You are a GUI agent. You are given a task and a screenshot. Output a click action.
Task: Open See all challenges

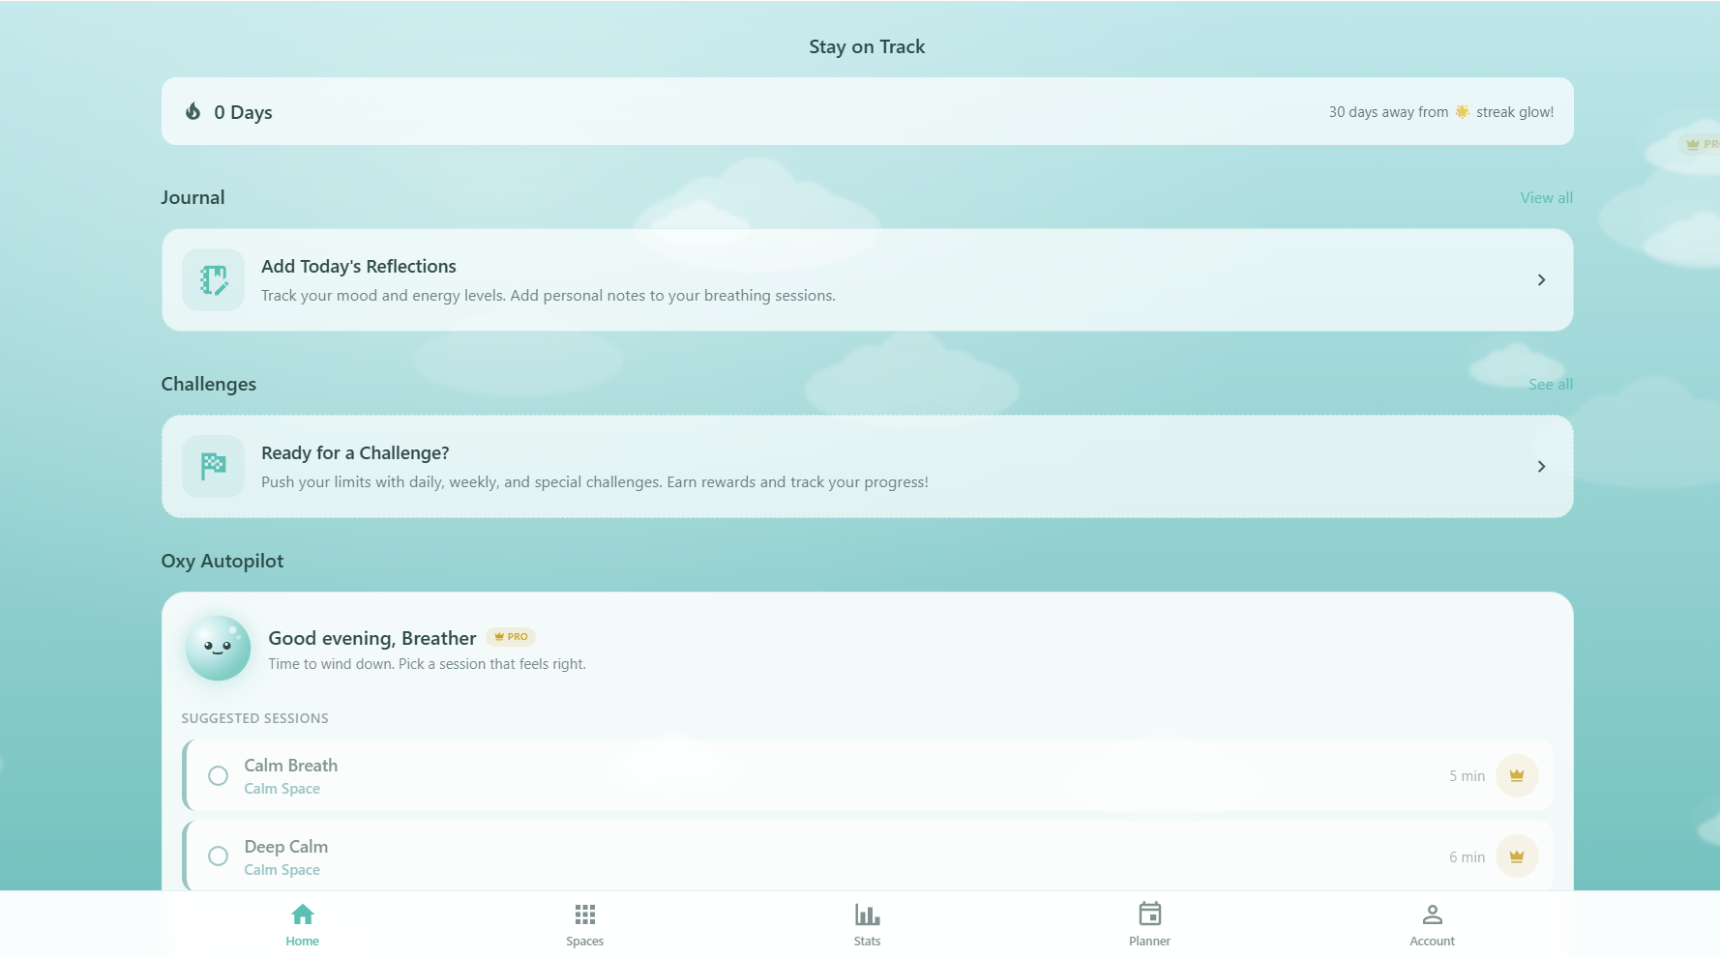[x=1550, y=384]
